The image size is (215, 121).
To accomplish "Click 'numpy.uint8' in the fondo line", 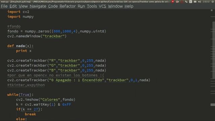I will 92,31.
